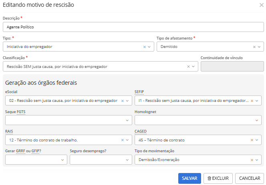
Task: Expand the Tipo dropdown arrow
Action: click(x=149, y=47)
